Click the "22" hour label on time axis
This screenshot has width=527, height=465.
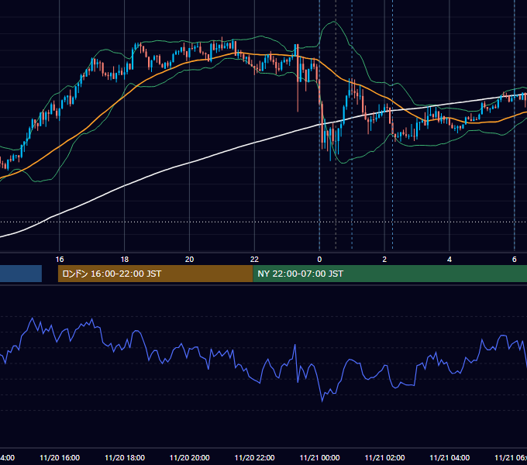point(254,259)
